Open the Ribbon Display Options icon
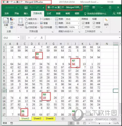Image resolution: width=122 pixels, height=126 pixels. [94, 7]
